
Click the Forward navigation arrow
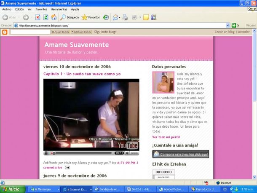click(x=26, y=17)
